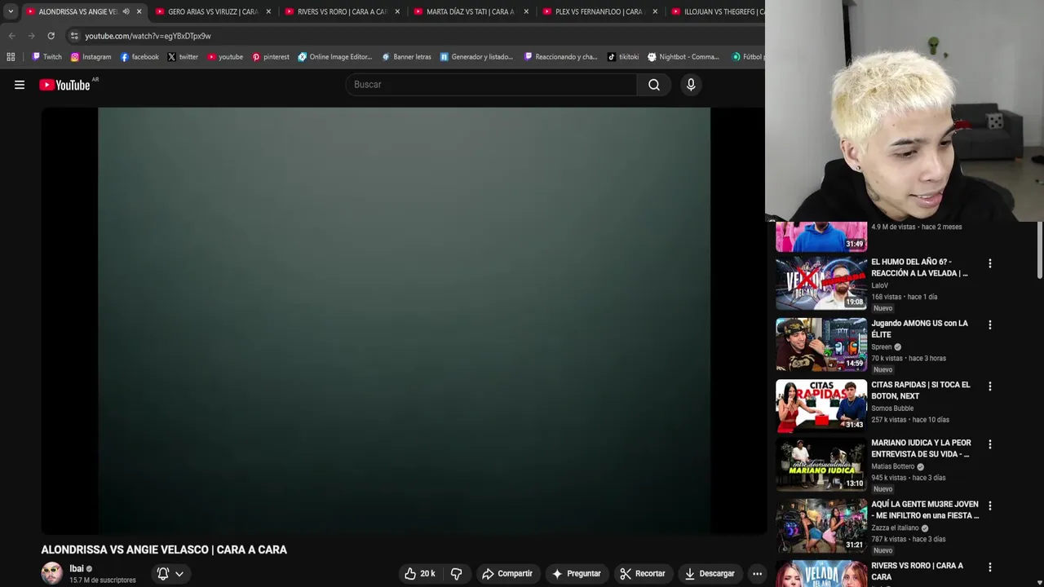
Task: Open the video thumbnail showing 31:49 duration
Action: (x=821, y=236)
